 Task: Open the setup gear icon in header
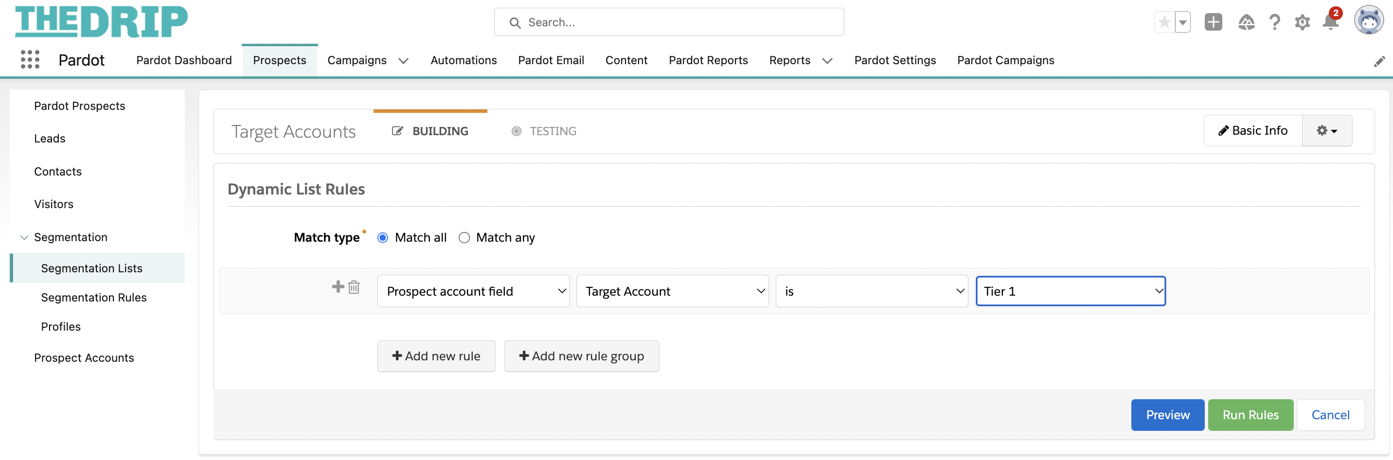pos(1302,23)
